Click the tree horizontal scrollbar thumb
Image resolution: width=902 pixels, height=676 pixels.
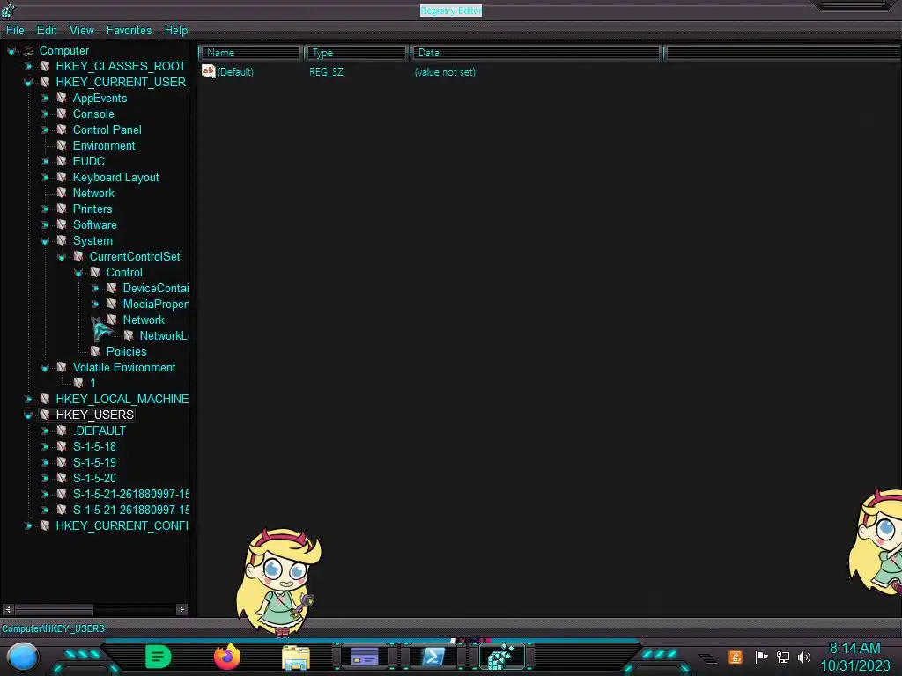tap(54, 609)
